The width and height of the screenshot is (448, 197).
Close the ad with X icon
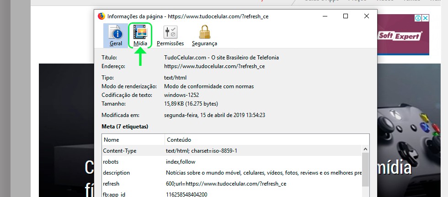pyautogui.click(x=426, y=18)
